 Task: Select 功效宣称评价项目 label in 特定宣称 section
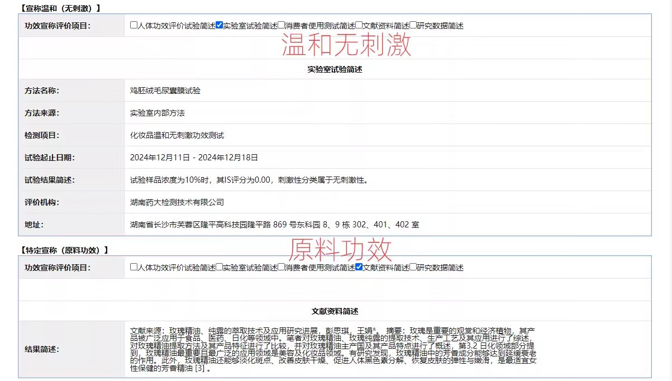(57, 268)
